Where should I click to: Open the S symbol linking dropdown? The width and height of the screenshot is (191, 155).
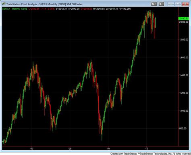click(x=154, y=4)
